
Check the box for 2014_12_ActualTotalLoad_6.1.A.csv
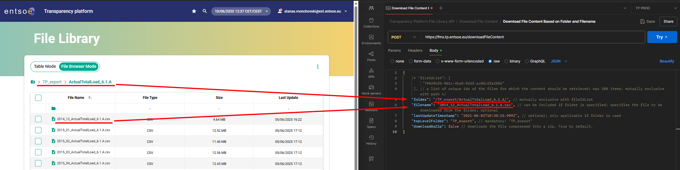tap(38, 119)
